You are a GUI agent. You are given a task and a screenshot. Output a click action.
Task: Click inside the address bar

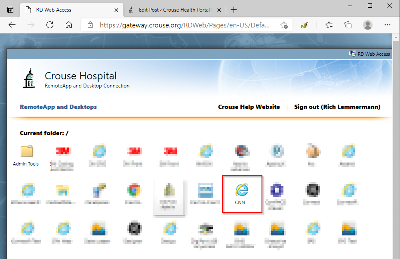point(181,25)
